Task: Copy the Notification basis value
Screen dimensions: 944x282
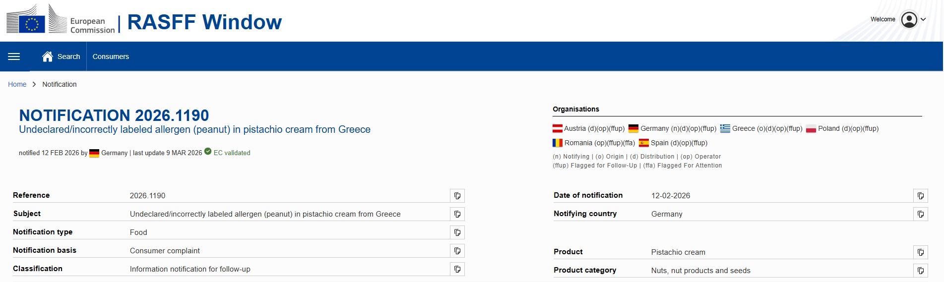Action: click(x=457, y=251)
